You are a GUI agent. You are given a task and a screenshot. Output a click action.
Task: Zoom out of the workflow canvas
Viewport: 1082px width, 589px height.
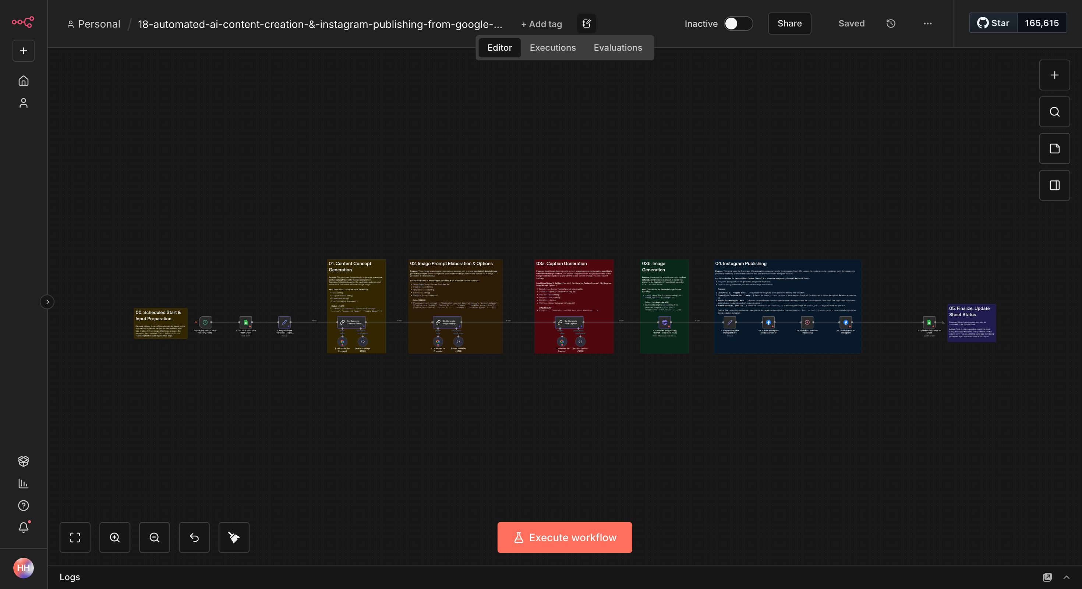(x=154, y=538)
